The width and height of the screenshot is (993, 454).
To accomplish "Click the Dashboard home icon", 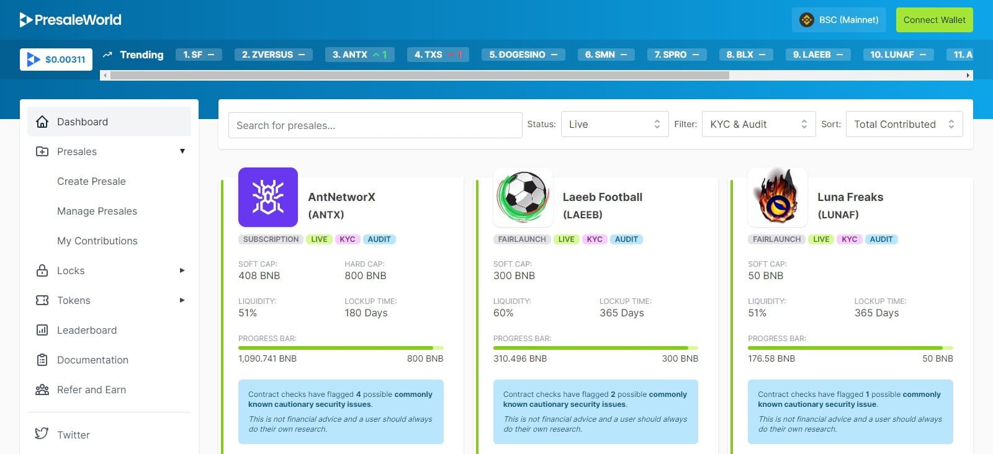I will [x=42, y=122].
